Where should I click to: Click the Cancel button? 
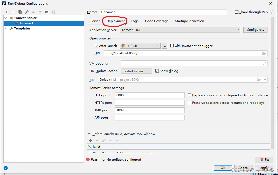pyautogui.click(x=243, y=168)
